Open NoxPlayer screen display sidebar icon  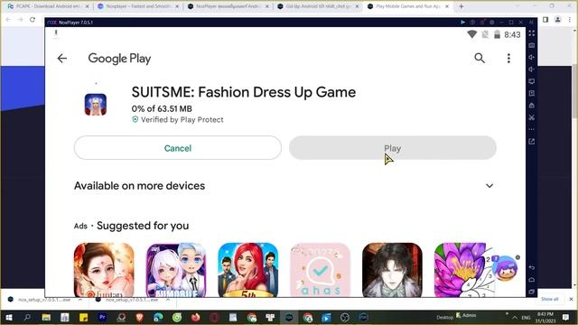tap(532, 81)
